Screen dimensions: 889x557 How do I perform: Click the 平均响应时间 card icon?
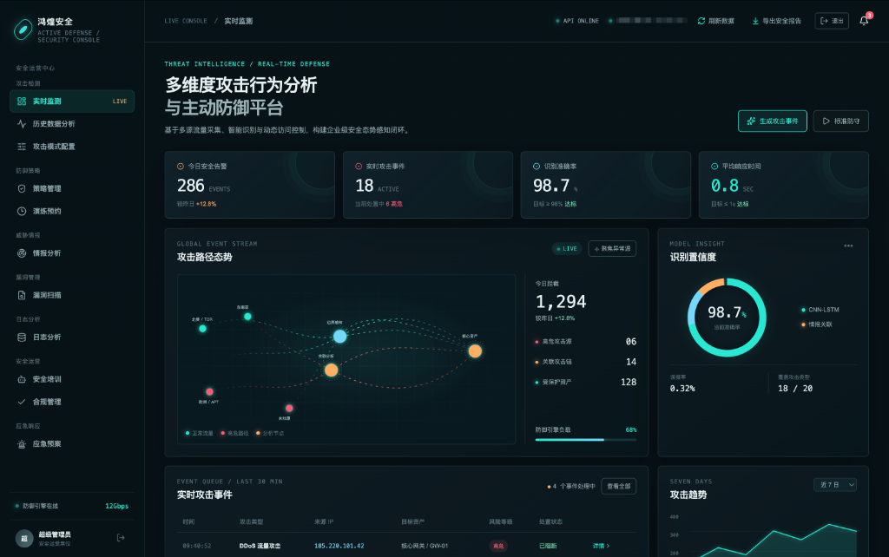714,166
